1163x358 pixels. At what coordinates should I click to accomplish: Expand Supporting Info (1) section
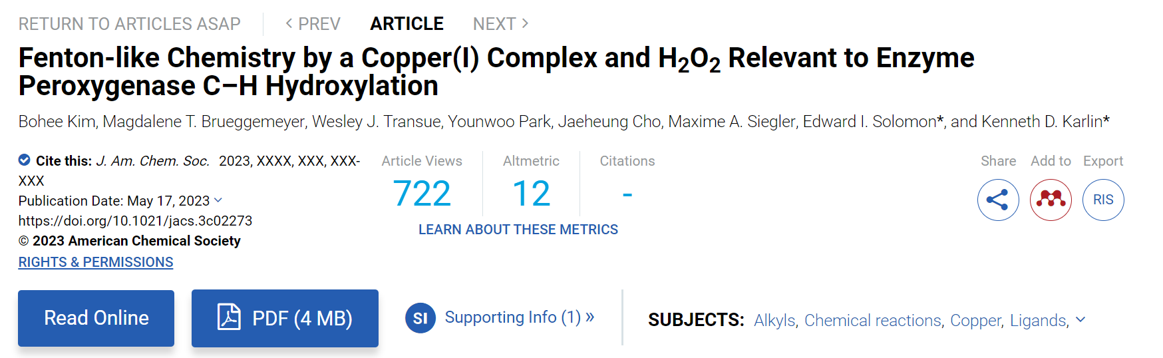[x=519, y=317]
